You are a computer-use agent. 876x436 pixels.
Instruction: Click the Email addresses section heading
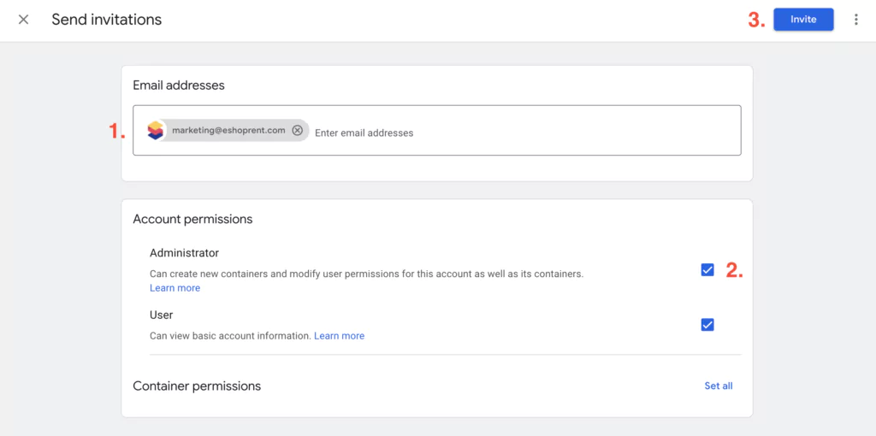[x=179, y=85]
